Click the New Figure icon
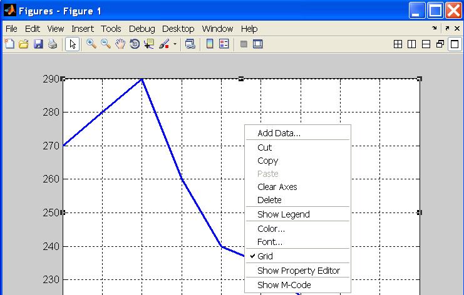464x295 pixels. pyautogui.click(x=9, y=44)
